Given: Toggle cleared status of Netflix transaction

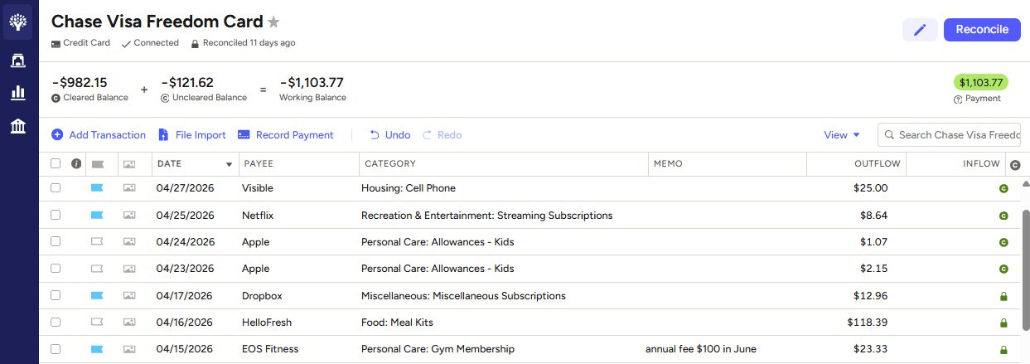Looking at the screenshot, I should (x=1003, y=216).
